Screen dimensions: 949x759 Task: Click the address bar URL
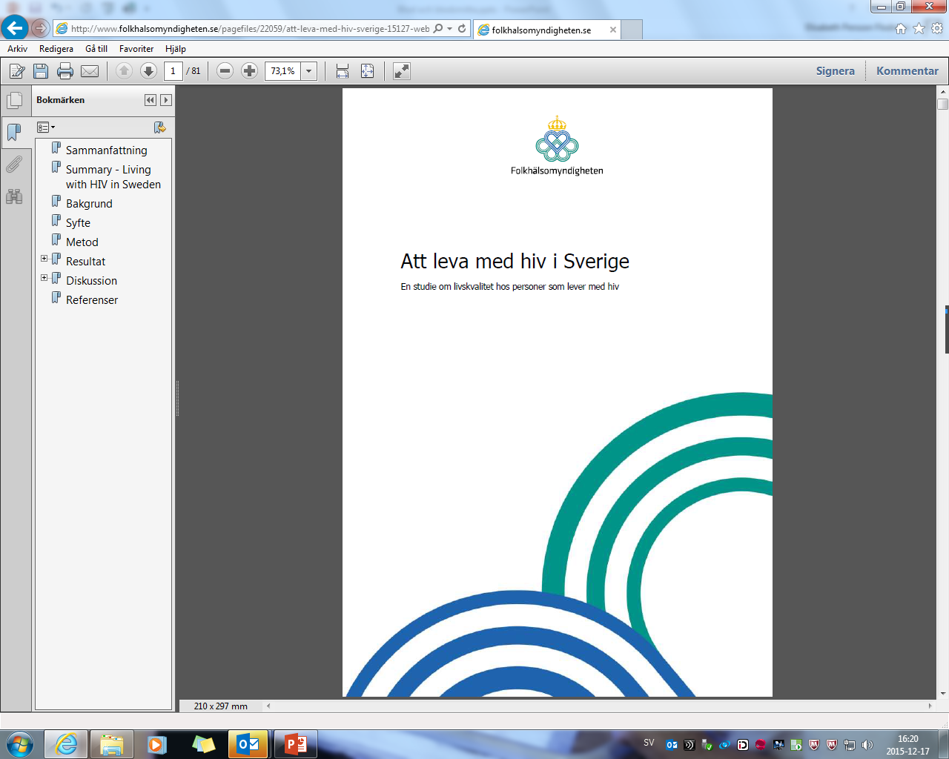250,29
